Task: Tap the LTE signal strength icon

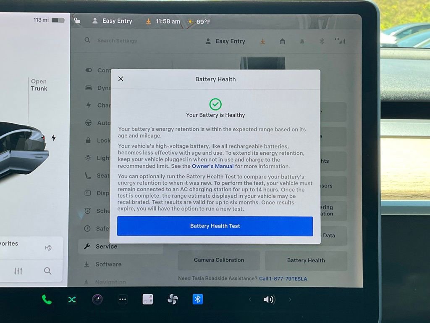Action: [340, 41]
